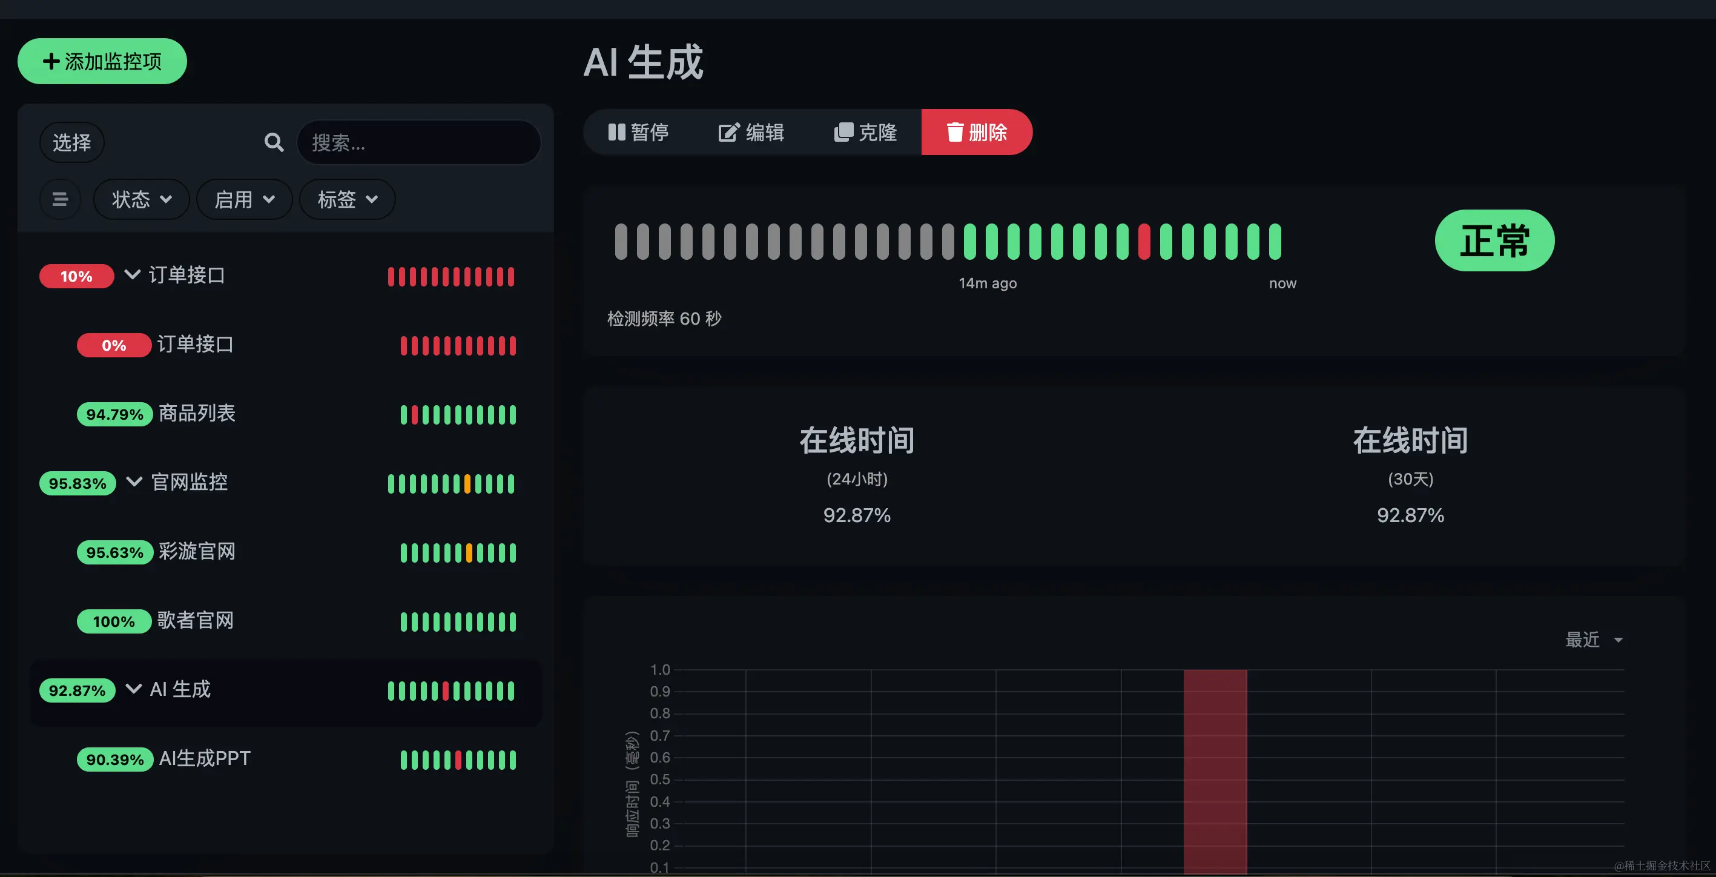
Task: Open the 标签 filter dropdown
Action: coord(347,199)
